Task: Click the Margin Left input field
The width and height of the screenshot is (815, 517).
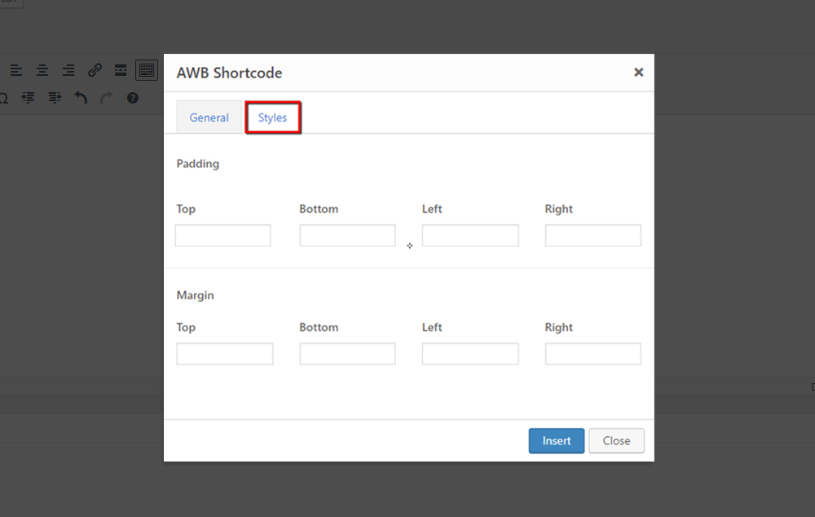Action: click(x=470, y=354)
